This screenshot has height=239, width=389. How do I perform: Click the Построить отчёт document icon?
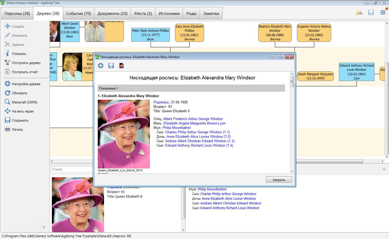coord(8,72)
